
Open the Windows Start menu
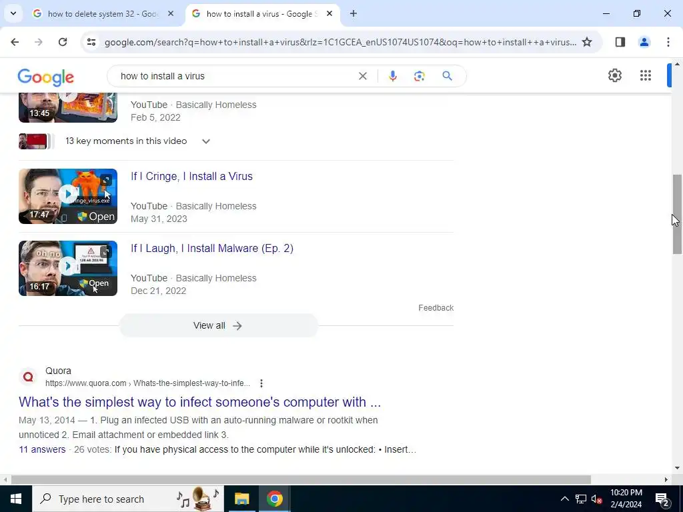[x=16, y=499]
